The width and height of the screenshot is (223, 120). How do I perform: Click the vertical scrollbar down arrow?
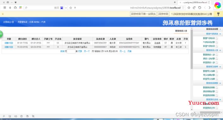[192, 110]
